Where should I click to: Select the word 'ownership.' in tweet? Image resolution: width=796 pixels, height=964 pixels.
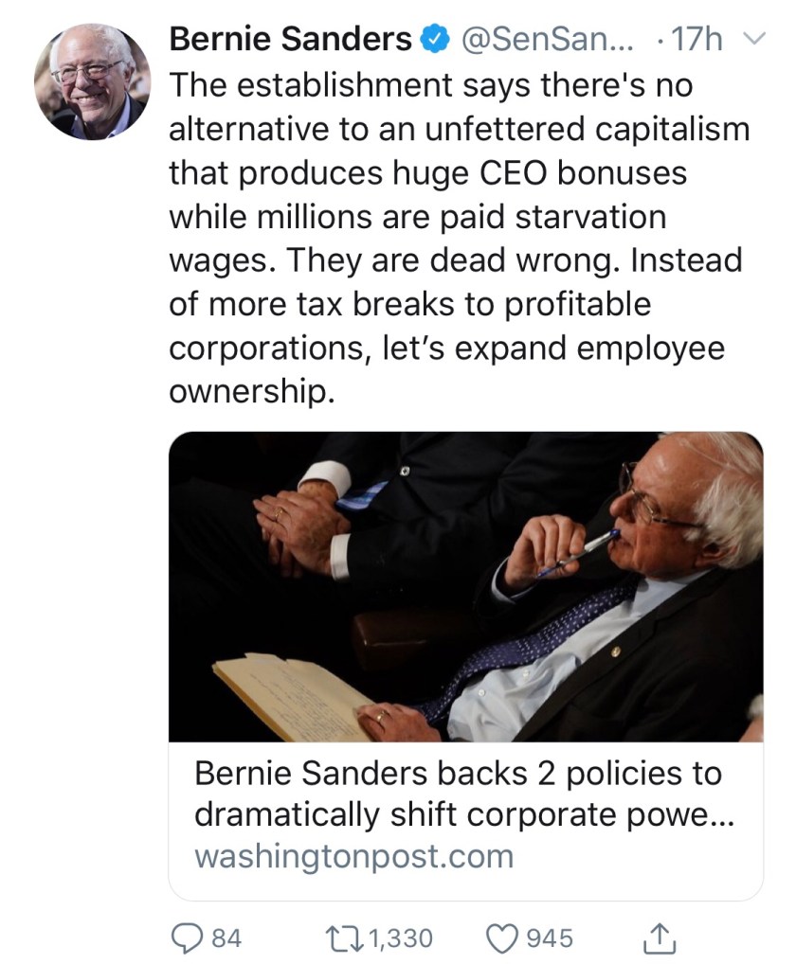click(x=252, y=392)
